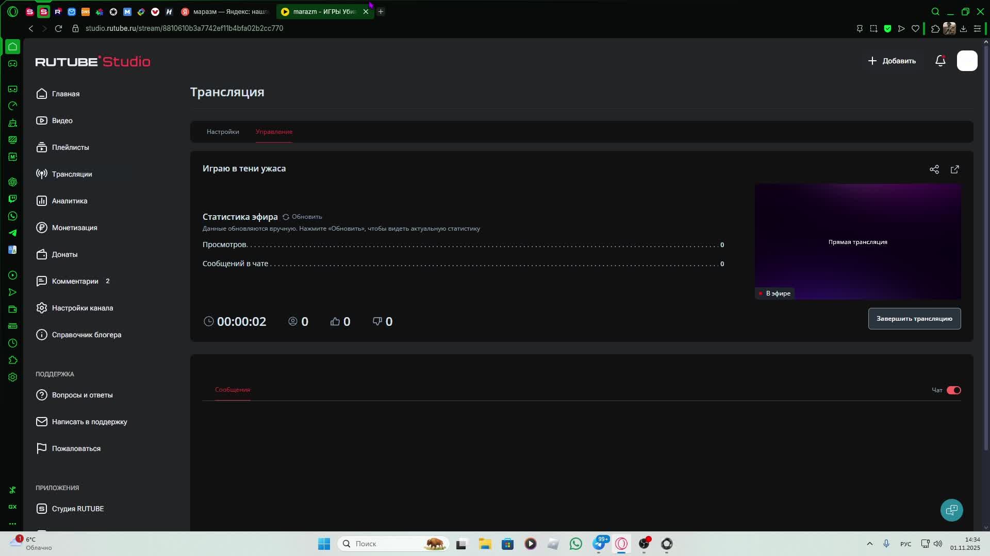Click the Прямая трансляция preview thumbnail
The height and width of the screenshot is (556, 990).
[x=857, y=241]
